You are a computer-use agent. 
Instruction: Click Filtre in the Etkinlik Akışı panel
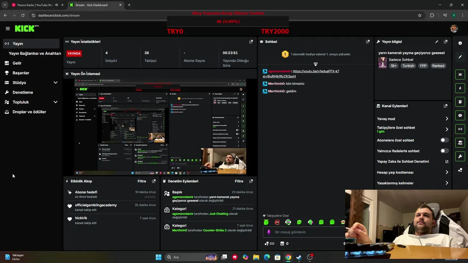[142, 181]
